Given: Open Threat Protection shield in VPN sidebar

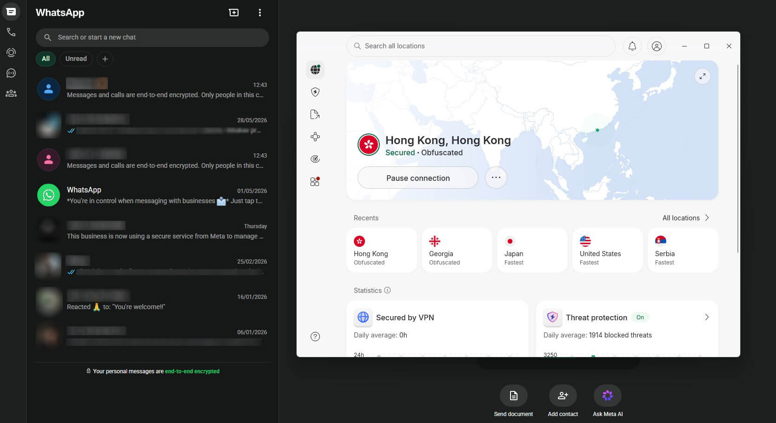Looking at the screenshot, I should point(315,92).
